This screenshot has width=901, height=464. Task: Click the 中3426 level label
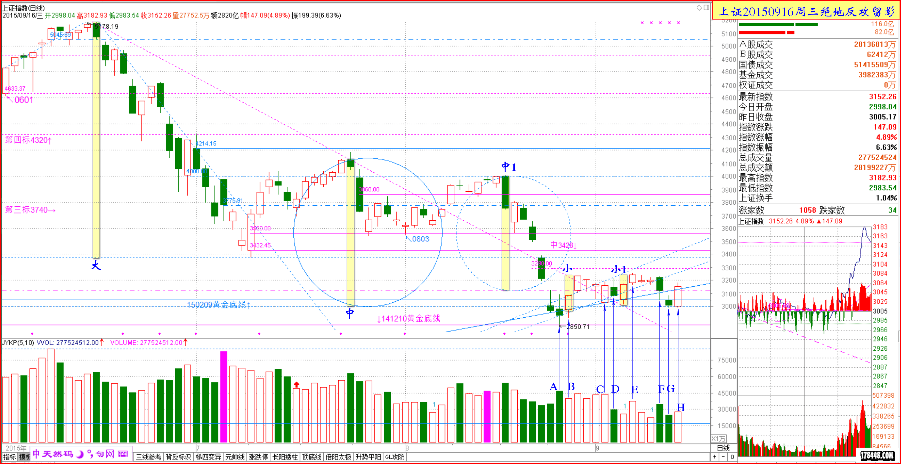pos(563,245)
